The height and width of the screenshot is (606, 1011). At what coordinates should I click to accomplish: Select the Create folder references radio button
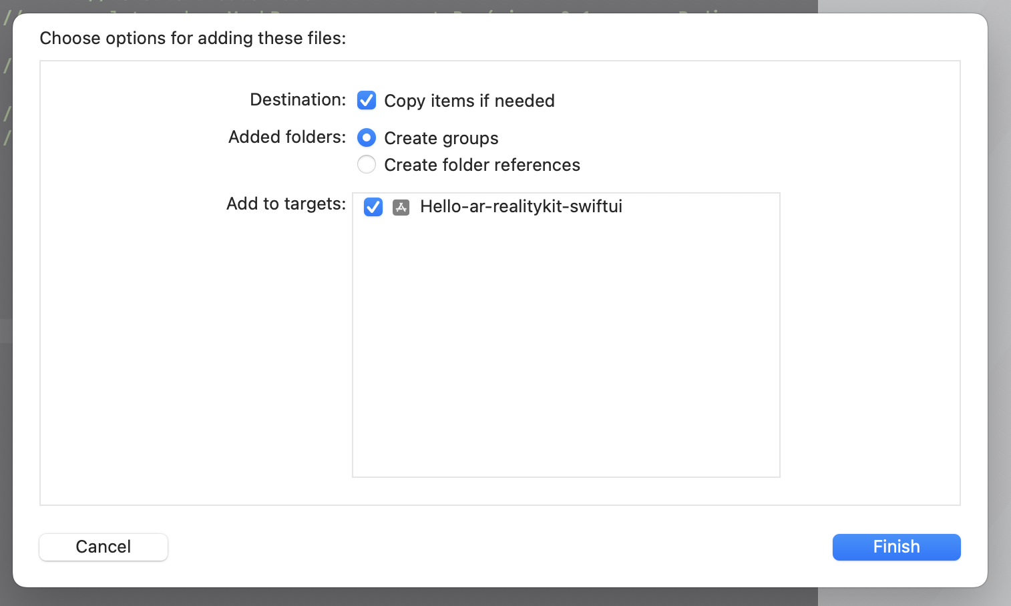(x=367, y=164)
